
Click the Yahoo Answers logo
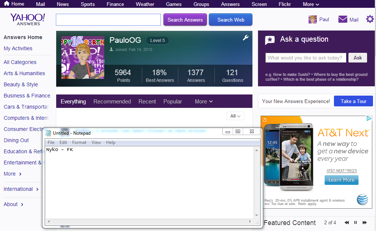(x=28, y=19)
